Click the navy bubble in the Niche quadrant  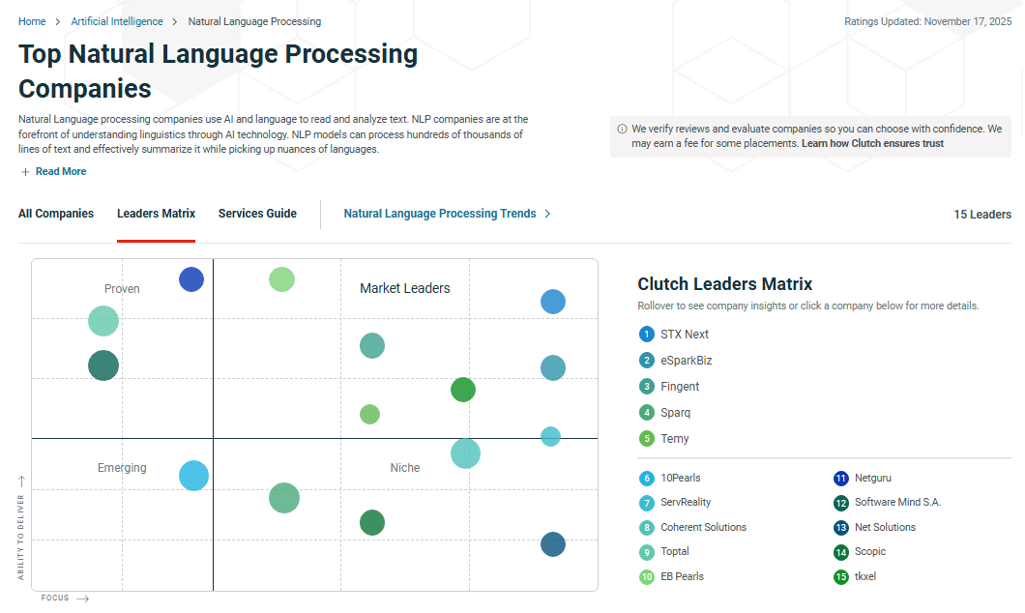pyautogui.click(x=552, y=544)
